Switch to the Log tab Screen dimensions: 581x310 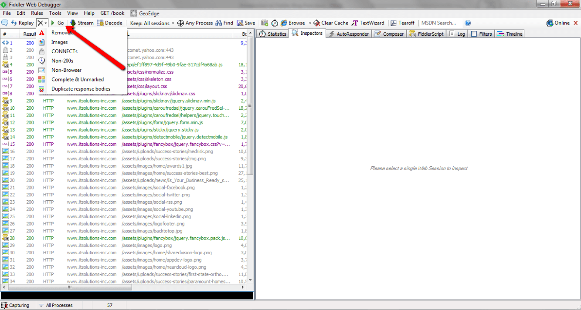pos(457,34)
